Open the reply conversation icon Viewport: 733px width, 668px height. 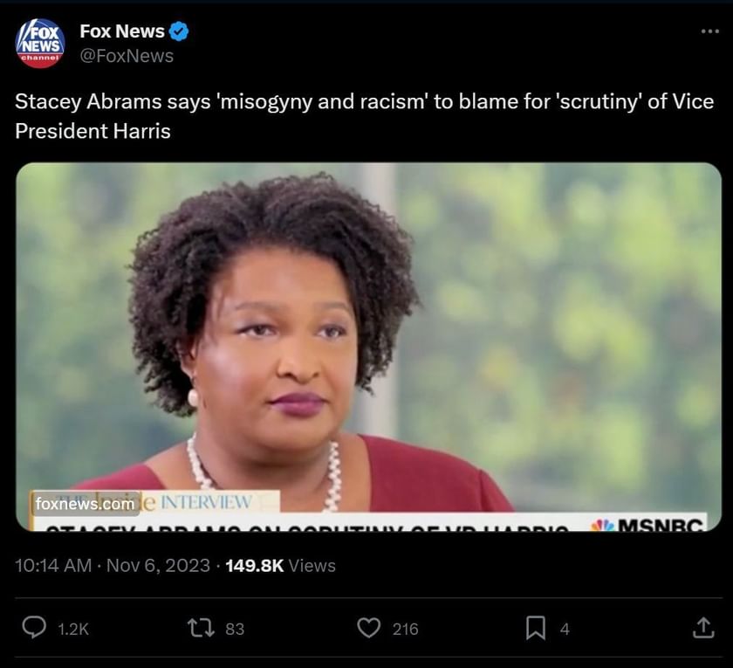pyautogui.click(x=35, y=628)
